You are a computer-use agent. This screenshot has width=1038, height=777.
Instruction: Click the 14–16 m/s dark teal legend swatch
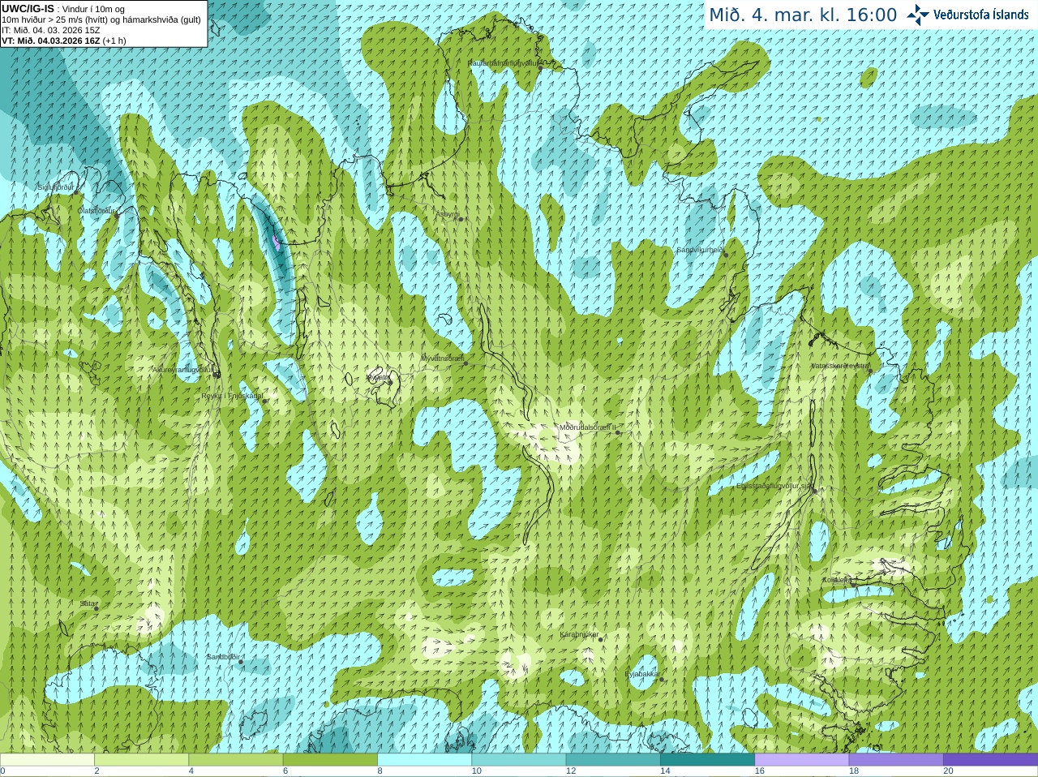point(707,760)
